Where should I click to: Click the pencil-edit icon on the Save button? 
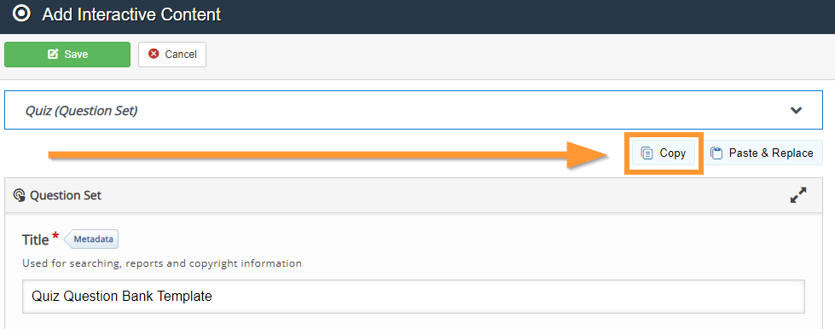53,55
